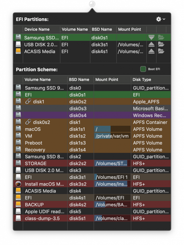This screenshot has width=184, height=245.
Task: Click the green Boot EFI color swatch
Action: click(143, 69)
